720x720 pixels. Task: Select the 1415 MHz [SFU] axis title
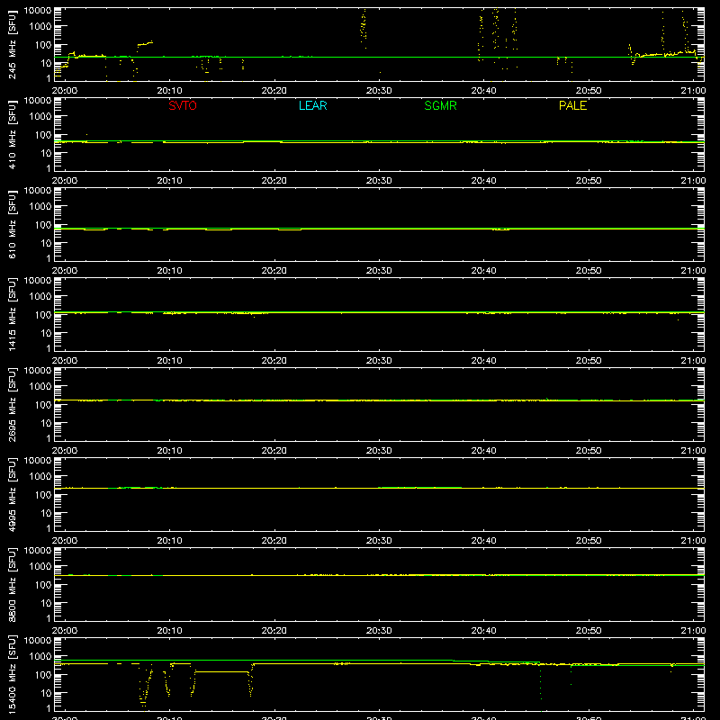point(13,314)
